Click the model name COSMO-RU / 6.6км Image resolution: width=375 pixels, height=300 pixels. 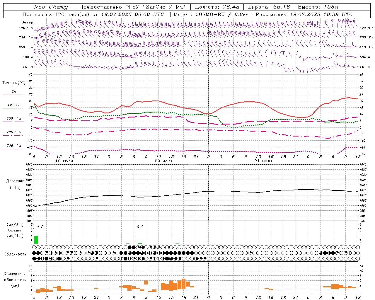[x=222, y=14]
